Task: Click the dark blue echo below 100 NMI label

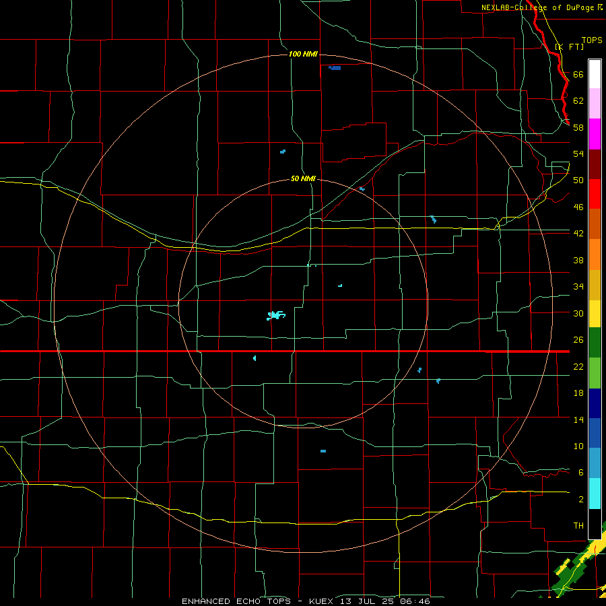Action: click(335, 68)
